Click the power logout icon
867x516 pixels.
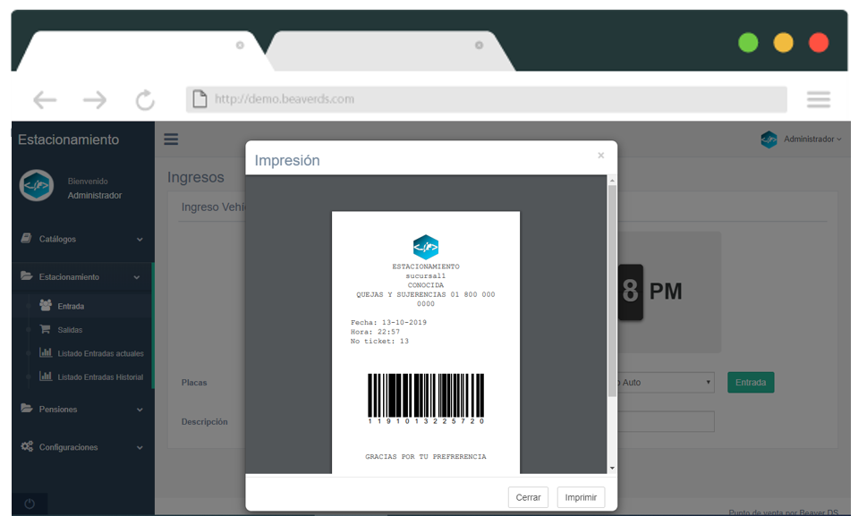[30, 503]
